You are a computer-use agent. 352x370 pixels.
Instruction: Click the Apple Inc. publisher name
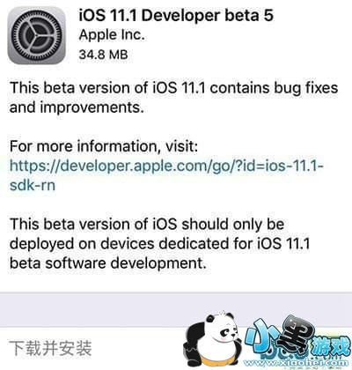point(112,35)
